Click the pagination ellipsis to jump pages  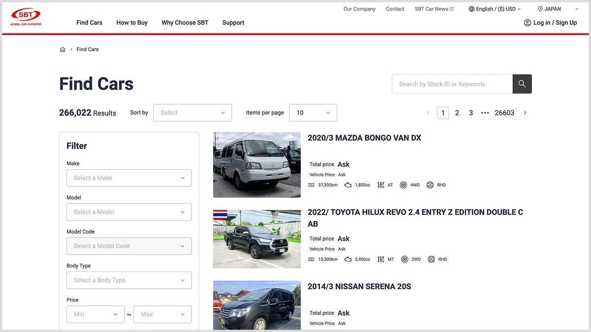[x=485, y=113]
